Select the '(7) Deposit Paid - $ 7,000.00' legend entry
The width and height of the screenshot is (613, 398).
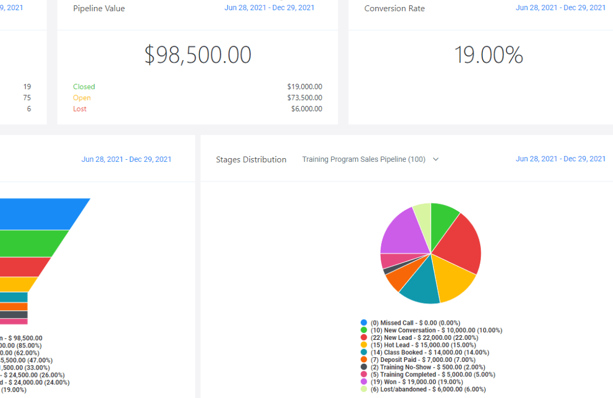click(423, 360)
